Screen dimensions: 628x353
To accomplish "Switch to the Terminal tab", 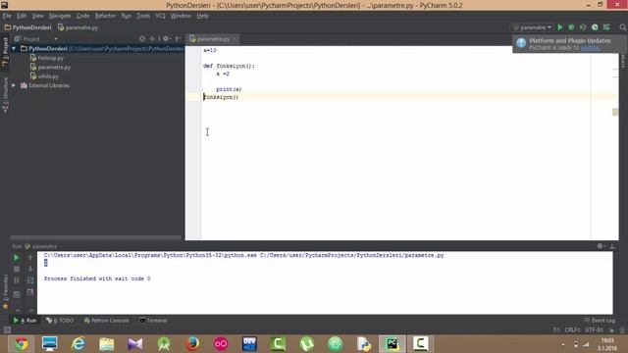I will click(x=153, y=321).
